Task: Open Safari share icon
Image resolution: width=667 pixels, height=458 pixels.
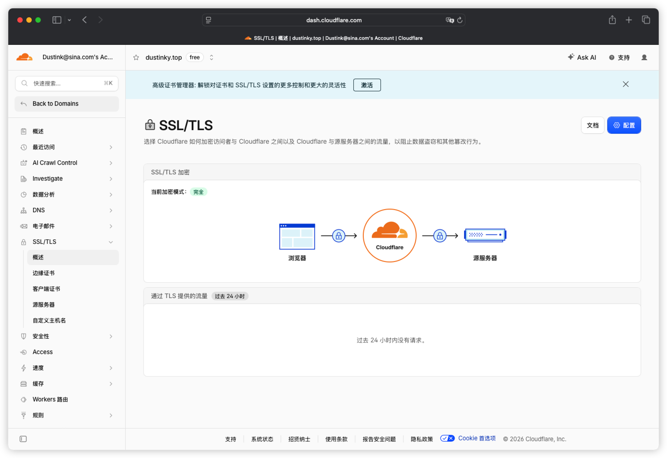Action: 612,20
